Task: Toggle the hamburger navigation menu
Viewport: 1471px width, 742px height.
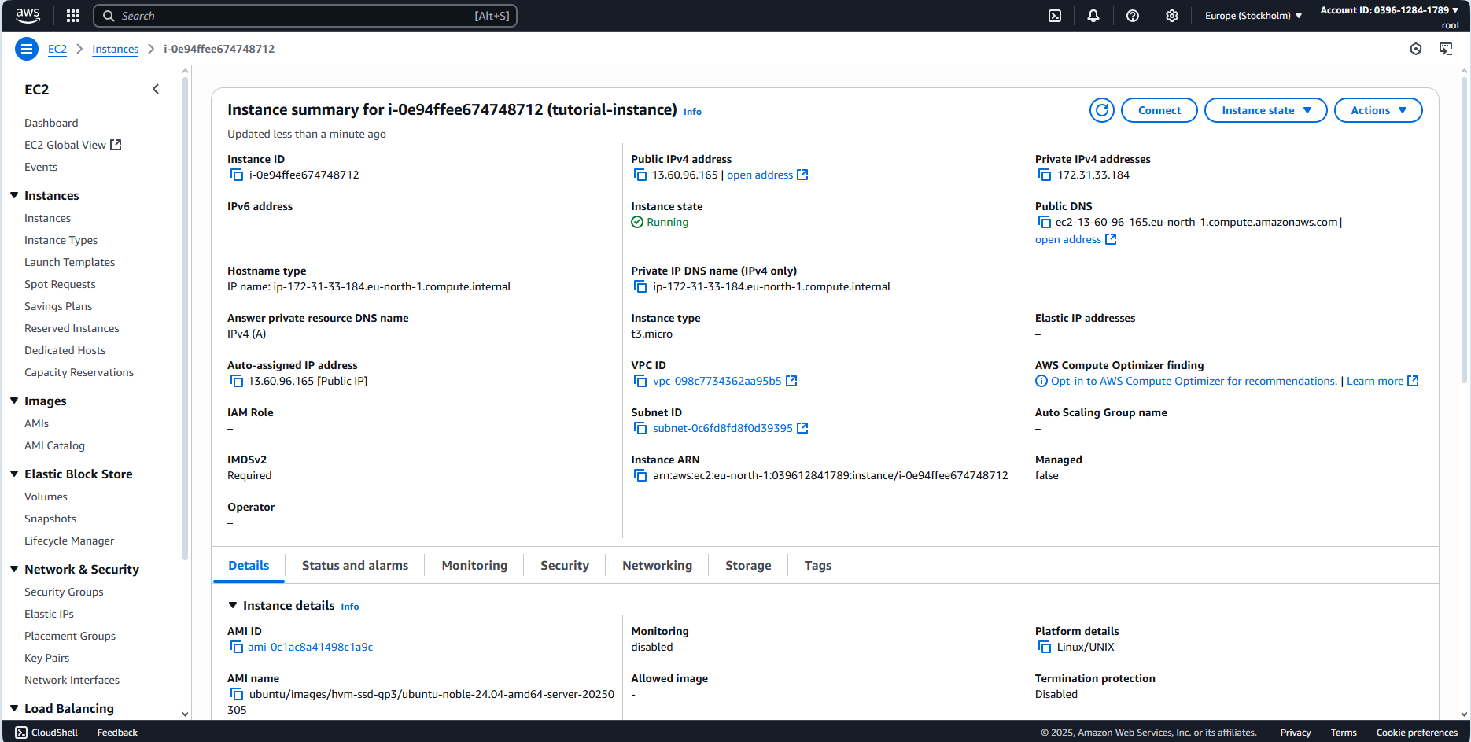Action: click(27, 49)
